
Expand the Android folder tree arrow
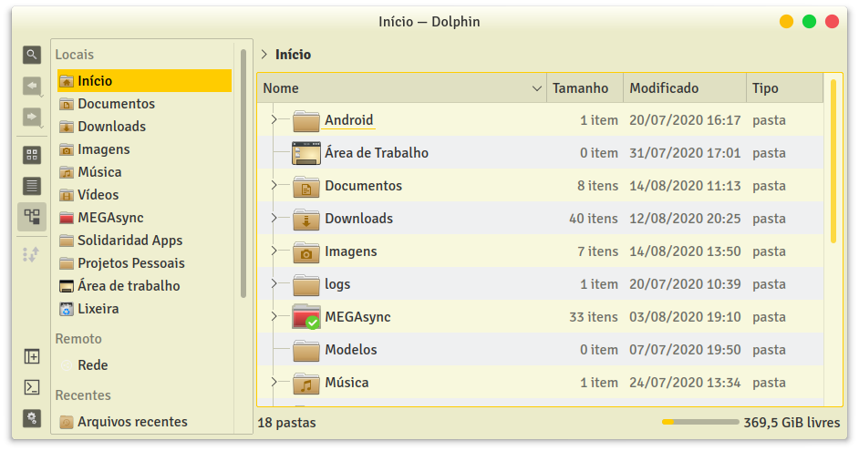pyautogui.click(x=274, y=119)
